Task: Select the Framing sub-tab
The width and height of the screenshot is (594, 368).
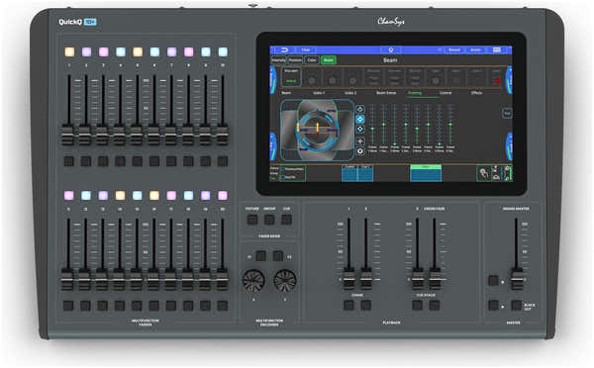Action: pyautogui.click(x=415, y=93)
